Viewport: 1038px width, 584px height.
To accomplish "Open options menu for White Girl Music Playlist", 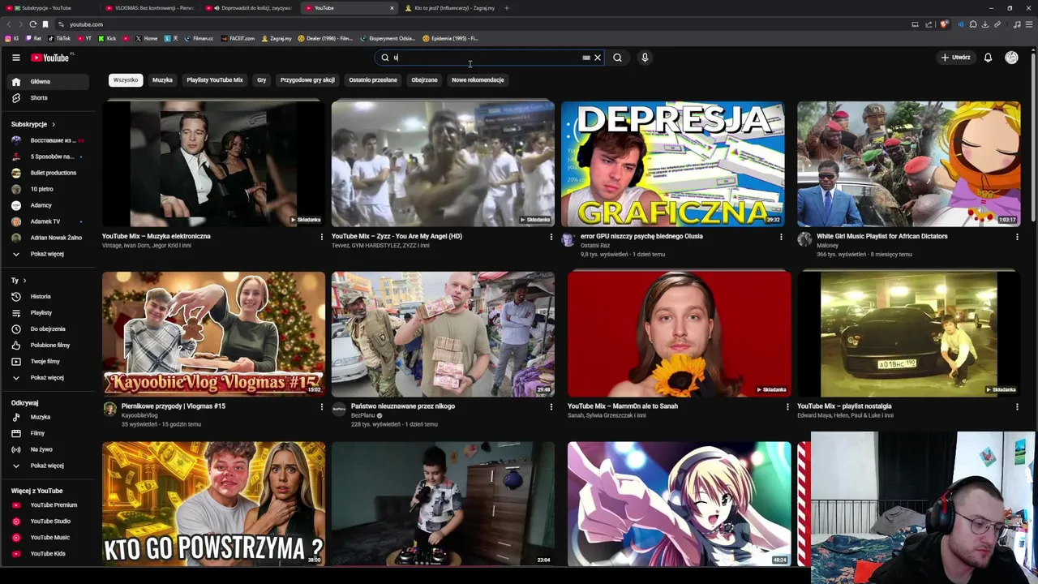I will 1017,237.
